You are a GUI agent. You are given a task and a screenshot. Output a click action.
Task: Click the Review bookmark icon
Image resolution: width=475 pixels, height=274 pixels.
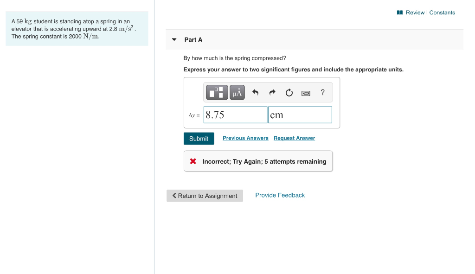tap(400, 13)
